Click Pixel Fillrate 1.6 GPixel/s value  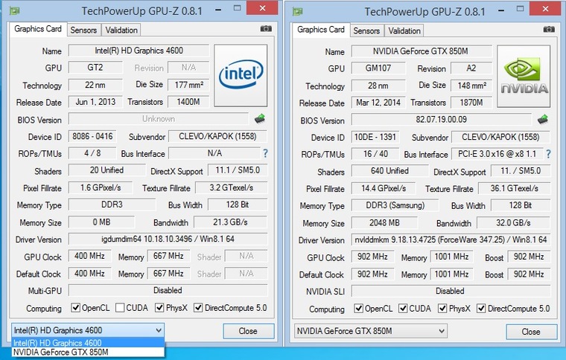tap(101, 187)
